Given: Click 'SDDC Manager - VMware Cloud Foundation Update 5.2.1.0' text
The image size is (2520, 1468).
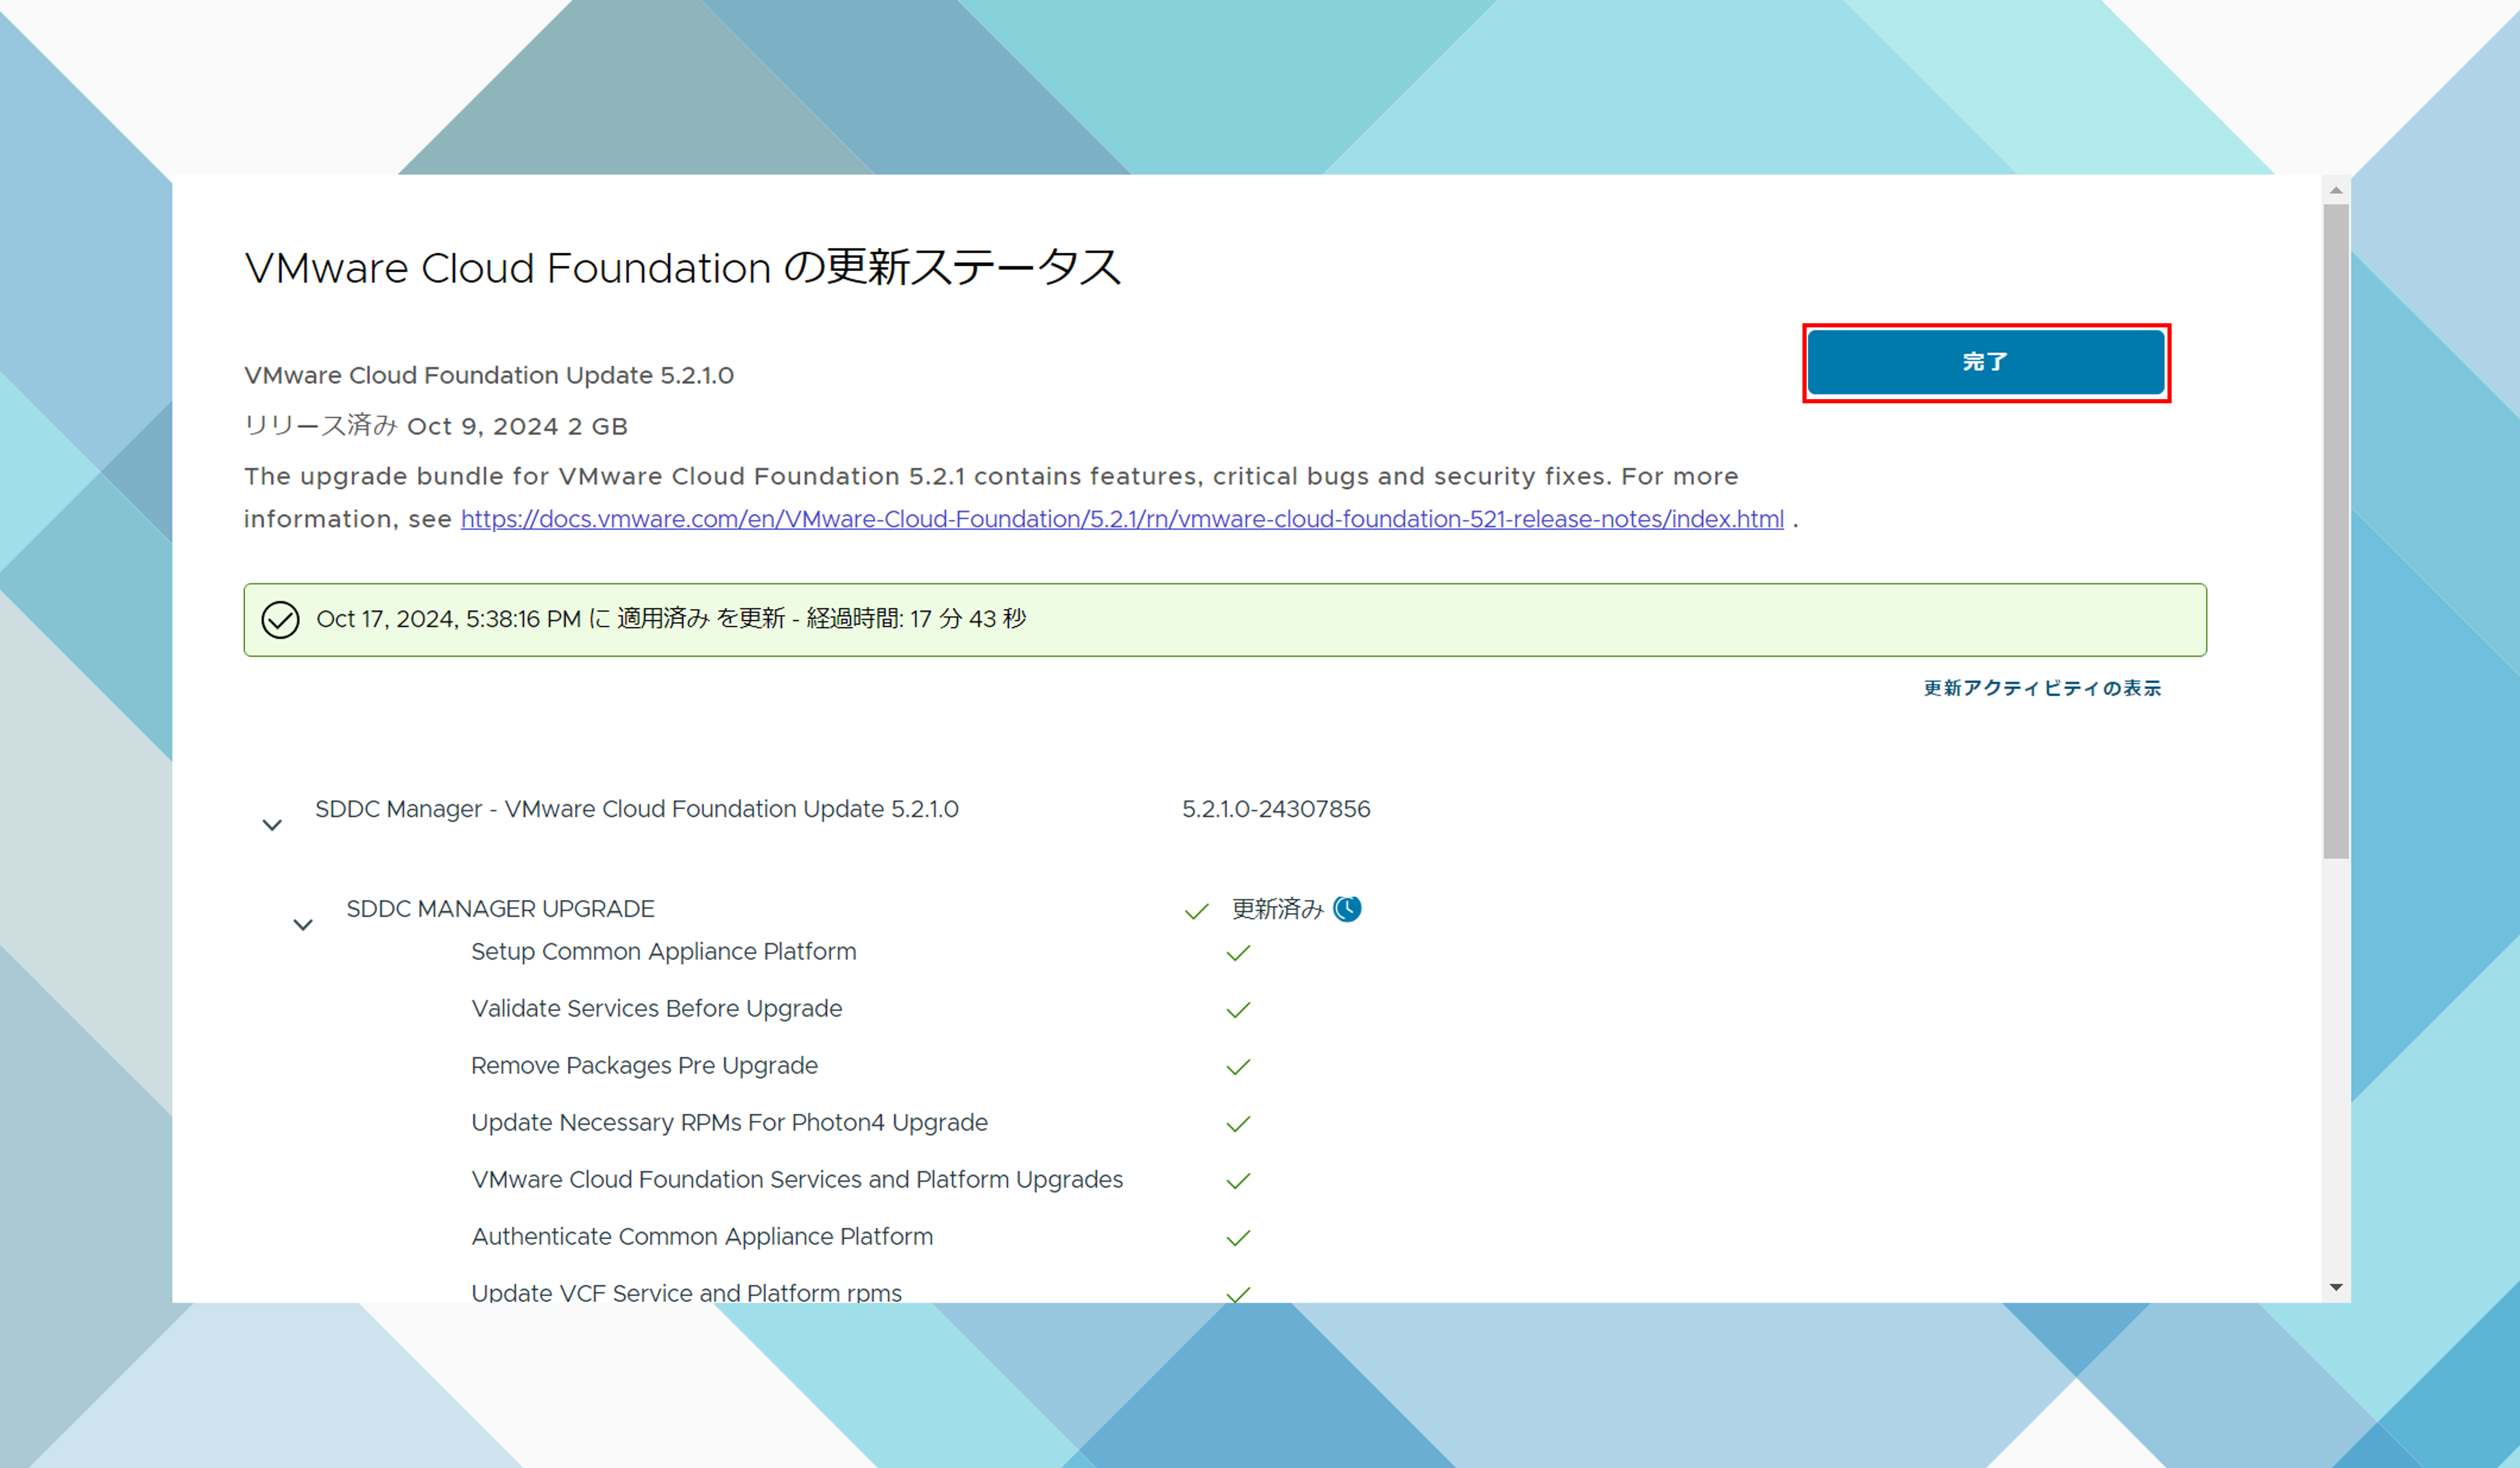Looking at the screenshot, I should click(637, 808).
